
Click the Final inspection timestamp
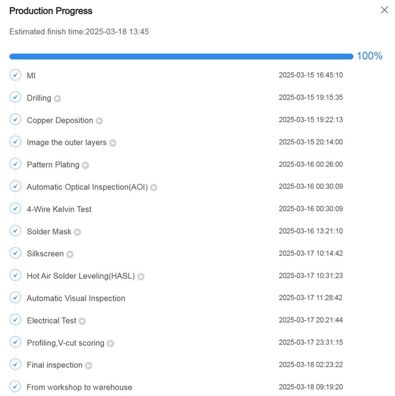click(x=310, y=365)
